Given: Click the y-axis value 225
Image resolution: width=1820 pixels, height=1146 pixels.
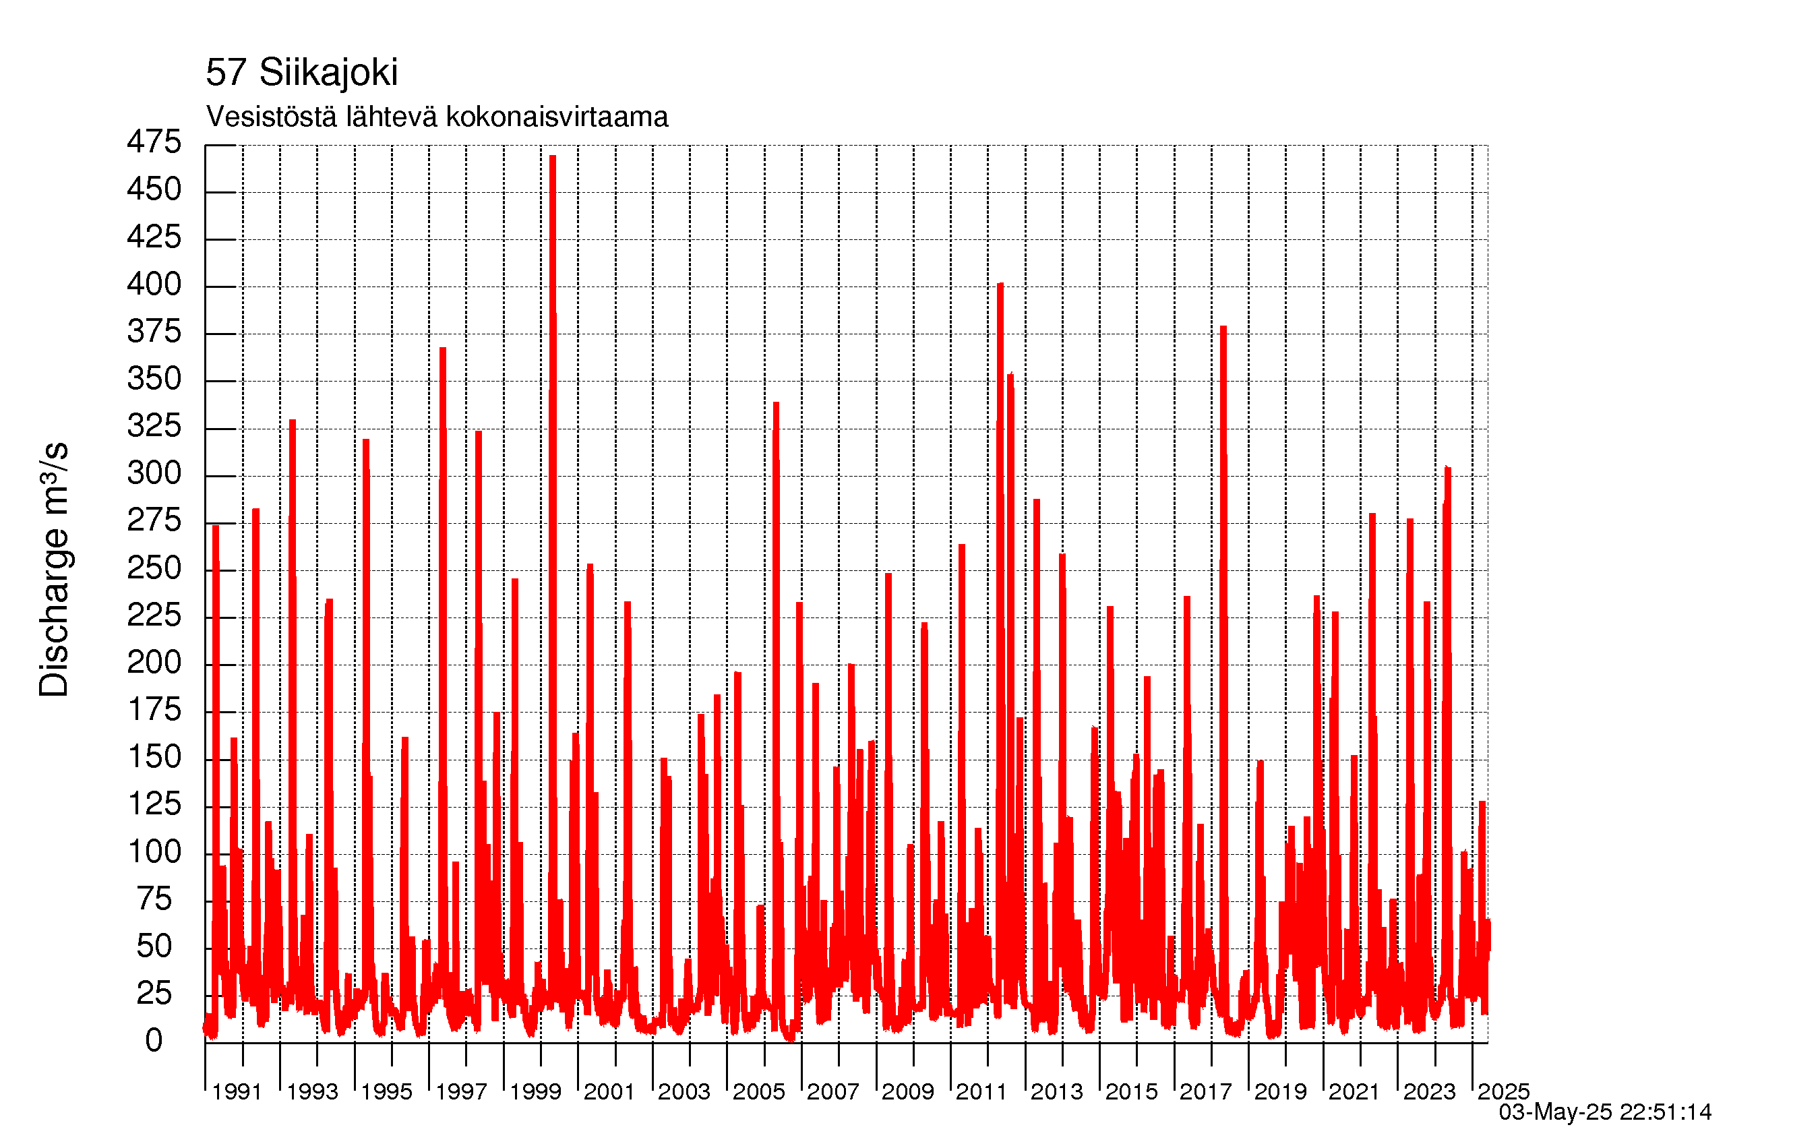Looking at the screenshot, I should coord(154,615).
